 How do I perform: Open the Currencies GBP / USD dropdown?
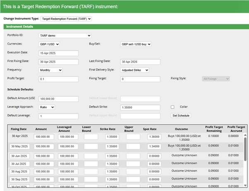(49, 44)
